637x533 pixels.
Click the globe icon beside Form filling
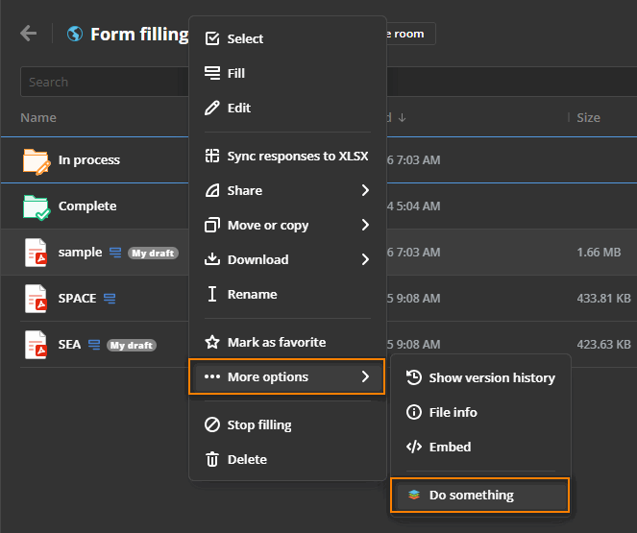(75, 34)
